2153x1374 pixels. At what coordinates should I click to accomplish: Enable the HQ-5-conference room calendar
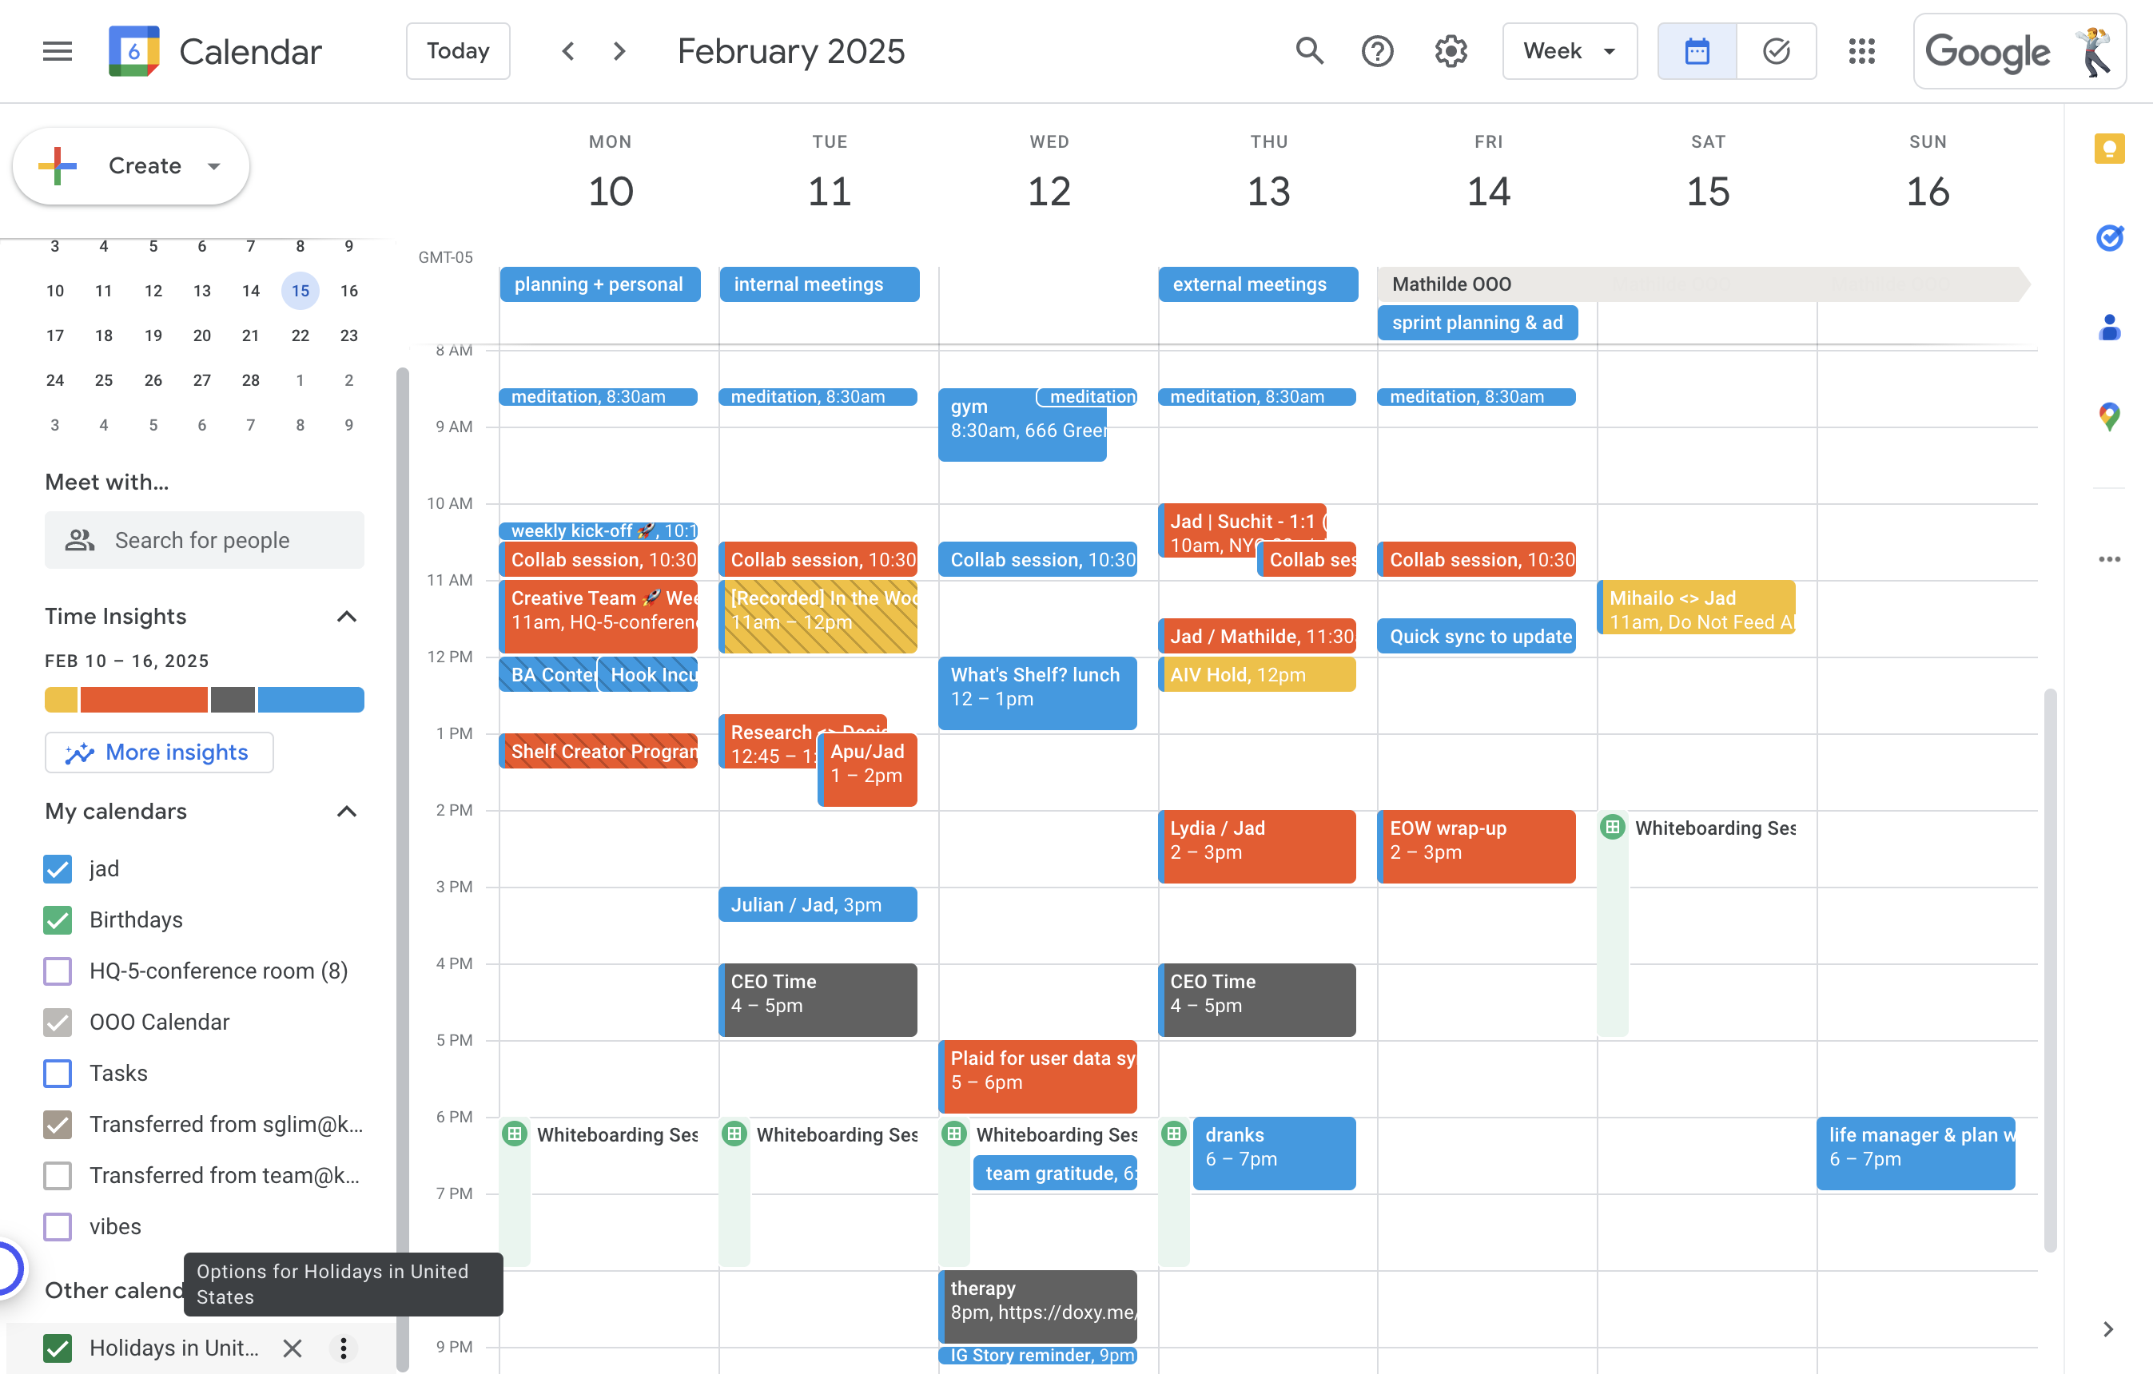coord(58,971)
